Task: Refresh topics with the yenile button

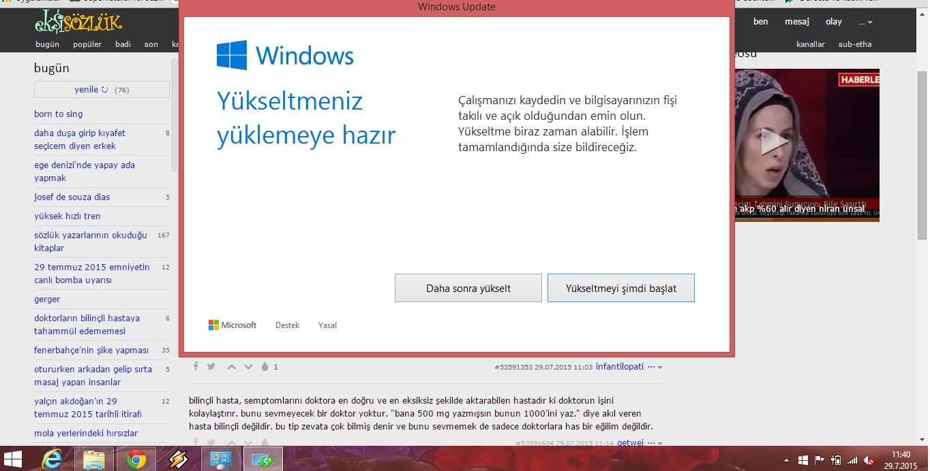Action: 102,90
